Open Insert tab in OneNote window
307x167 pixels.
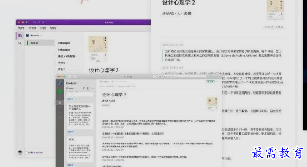32,28
